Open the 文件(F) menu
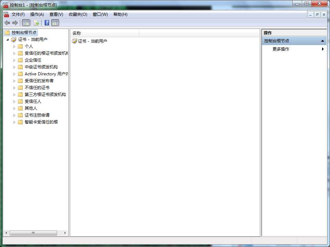The image size is (330, 247). (18, 14)
